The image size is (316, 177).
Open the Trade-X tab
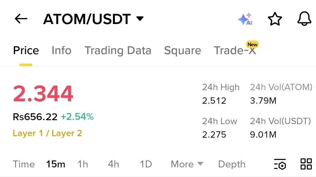click(235, 50)
